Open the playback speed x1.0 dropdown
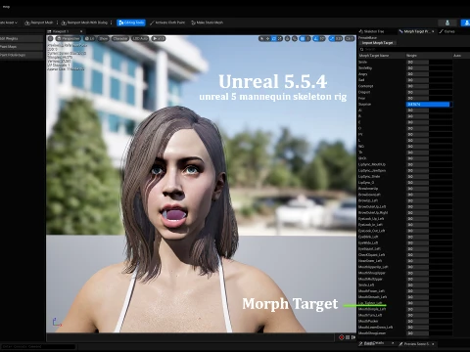The width and height of the screenshot is (470, 352). 159,38
